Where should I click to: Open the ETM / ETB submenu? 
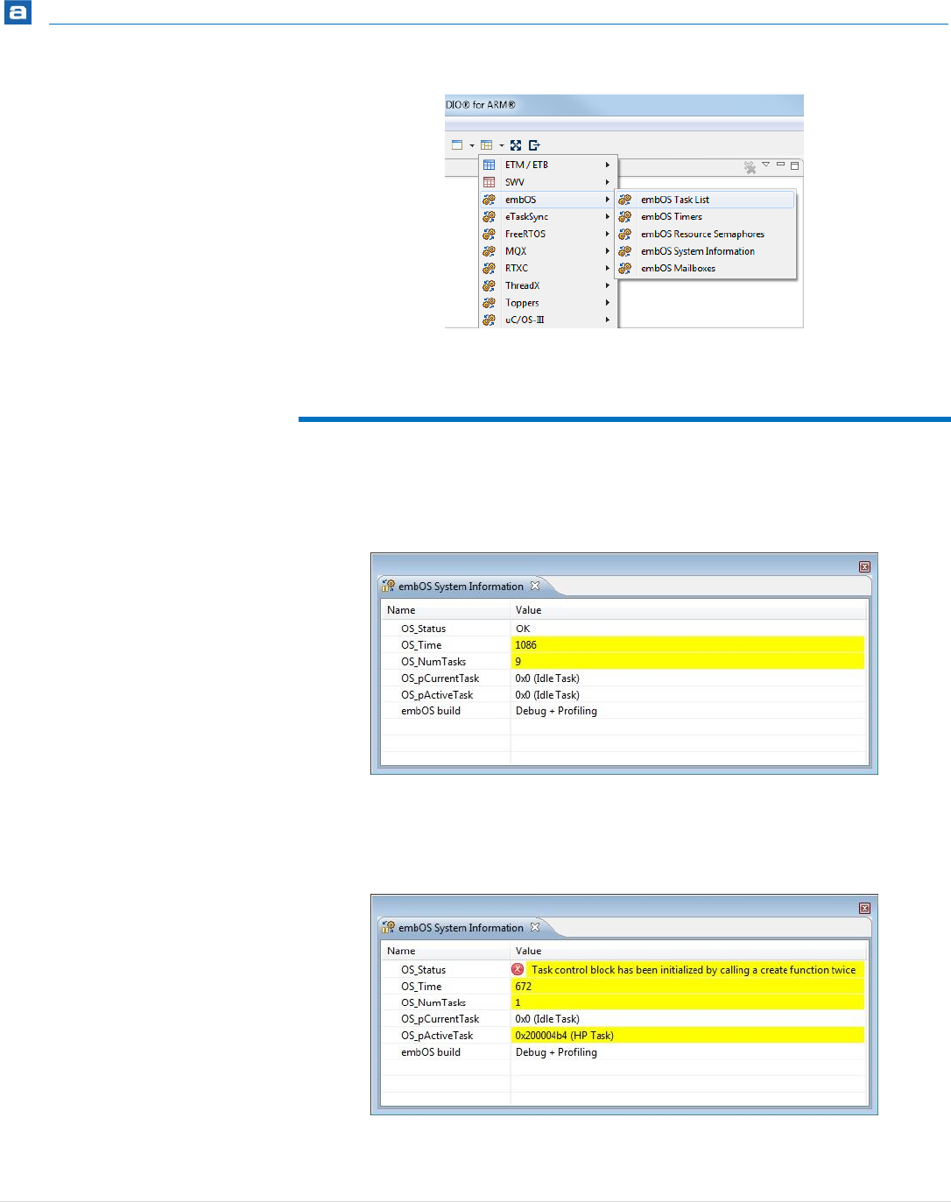click(548, 165)
